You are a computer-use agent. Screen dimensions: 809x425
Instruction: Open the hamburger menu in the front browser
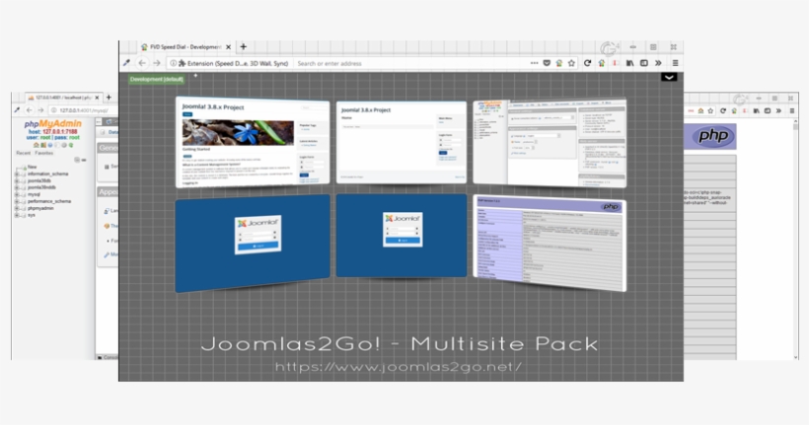click(675, 63)
